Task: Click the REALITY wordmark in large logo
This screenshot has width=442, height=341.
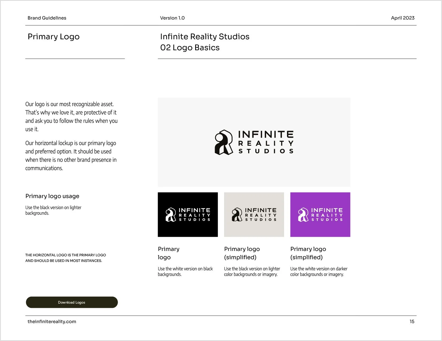Action: [x=266, y=144]
